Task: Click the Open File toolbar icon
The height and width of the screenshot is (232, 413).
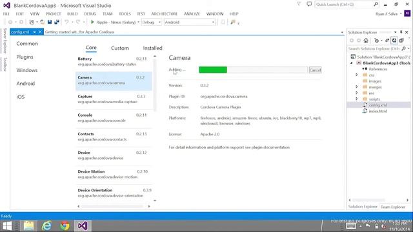Action: (x=42, y=23)
